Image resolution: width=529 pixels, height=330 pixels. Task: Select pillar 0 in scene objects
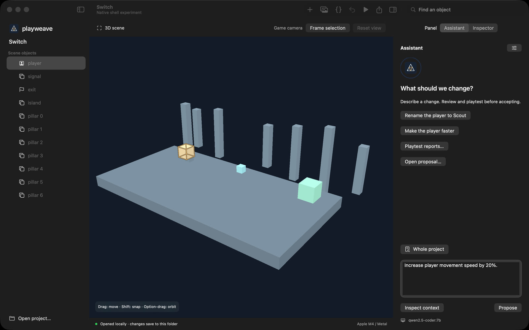[46, 116]
